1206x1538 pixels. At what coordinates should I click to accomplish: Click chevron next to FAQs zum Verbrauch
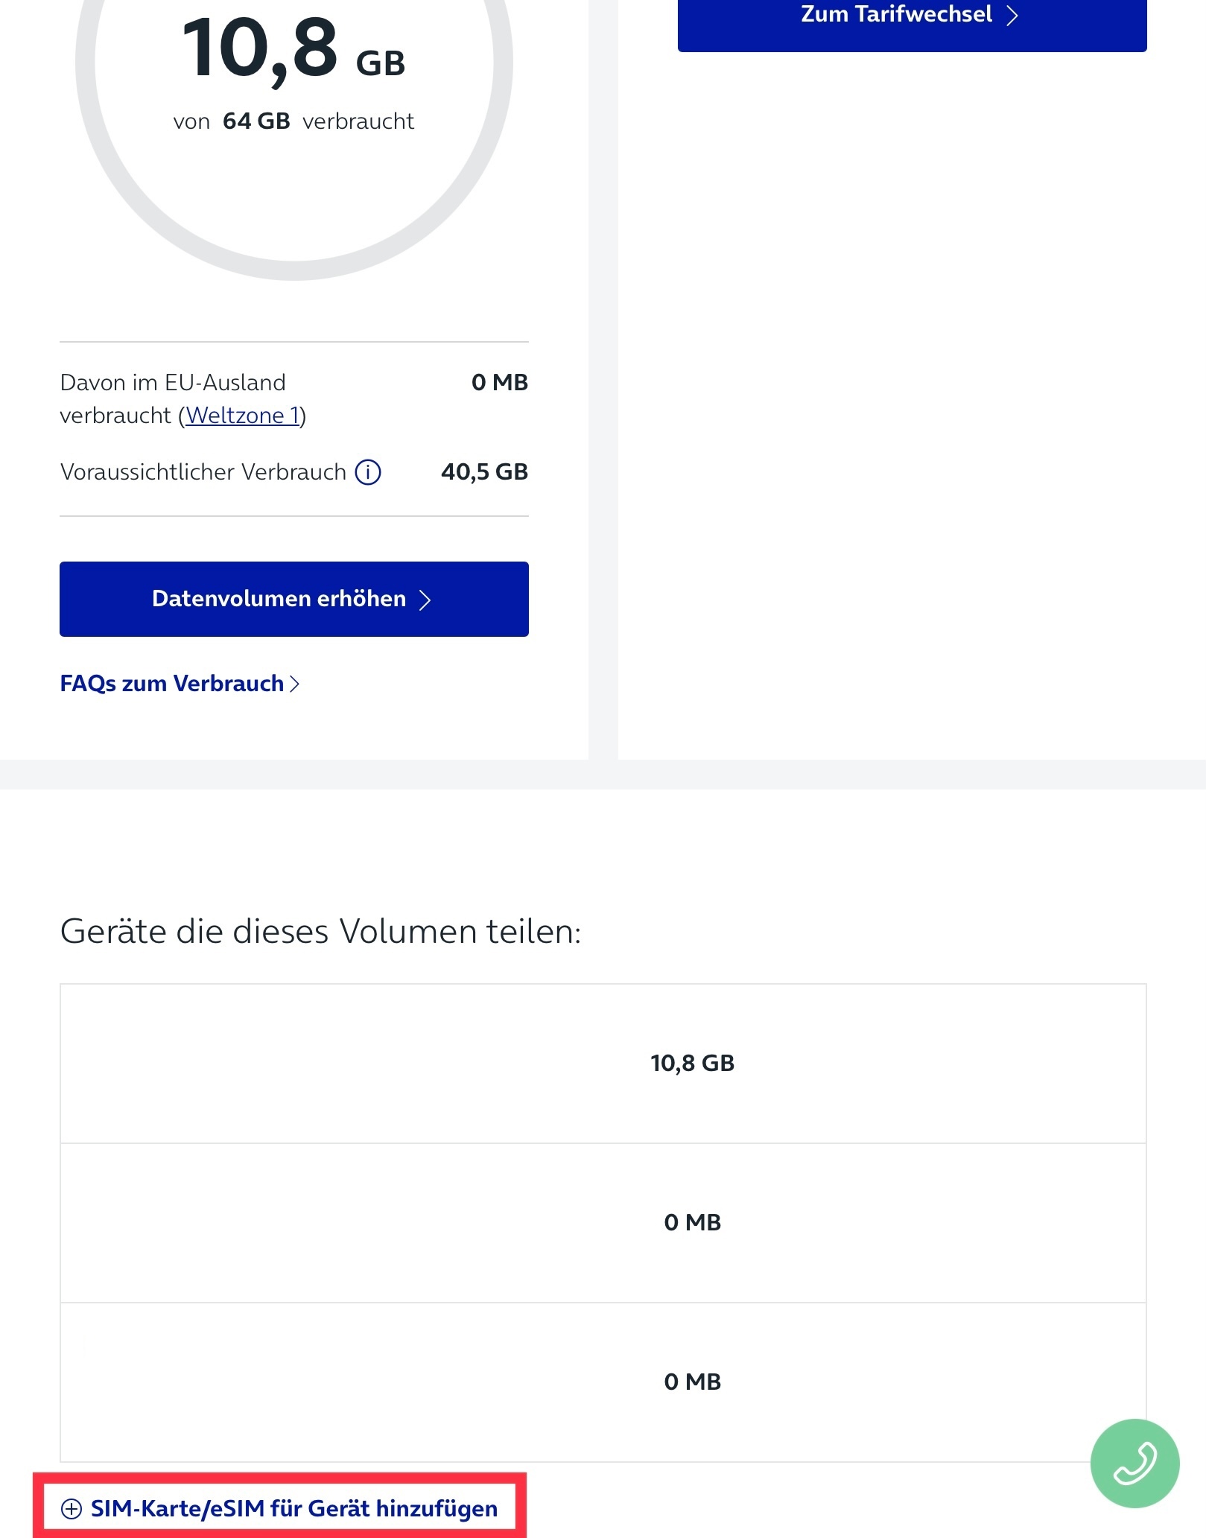point(295,684)
